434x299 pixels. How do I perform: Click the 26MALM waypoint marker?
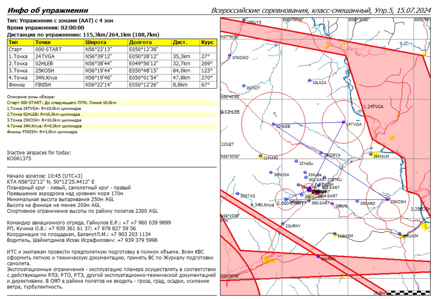(x=371, y=154)
